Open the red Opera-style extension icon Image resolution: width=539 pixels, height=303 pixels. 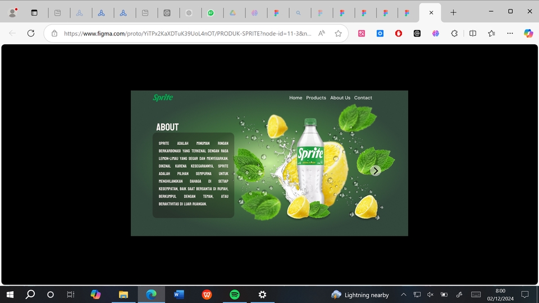click(399, 33)
